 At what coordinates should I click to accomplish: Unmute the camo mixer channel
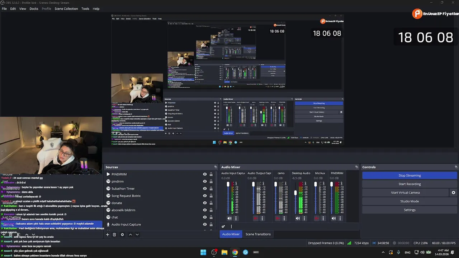(x=278, y=218)
